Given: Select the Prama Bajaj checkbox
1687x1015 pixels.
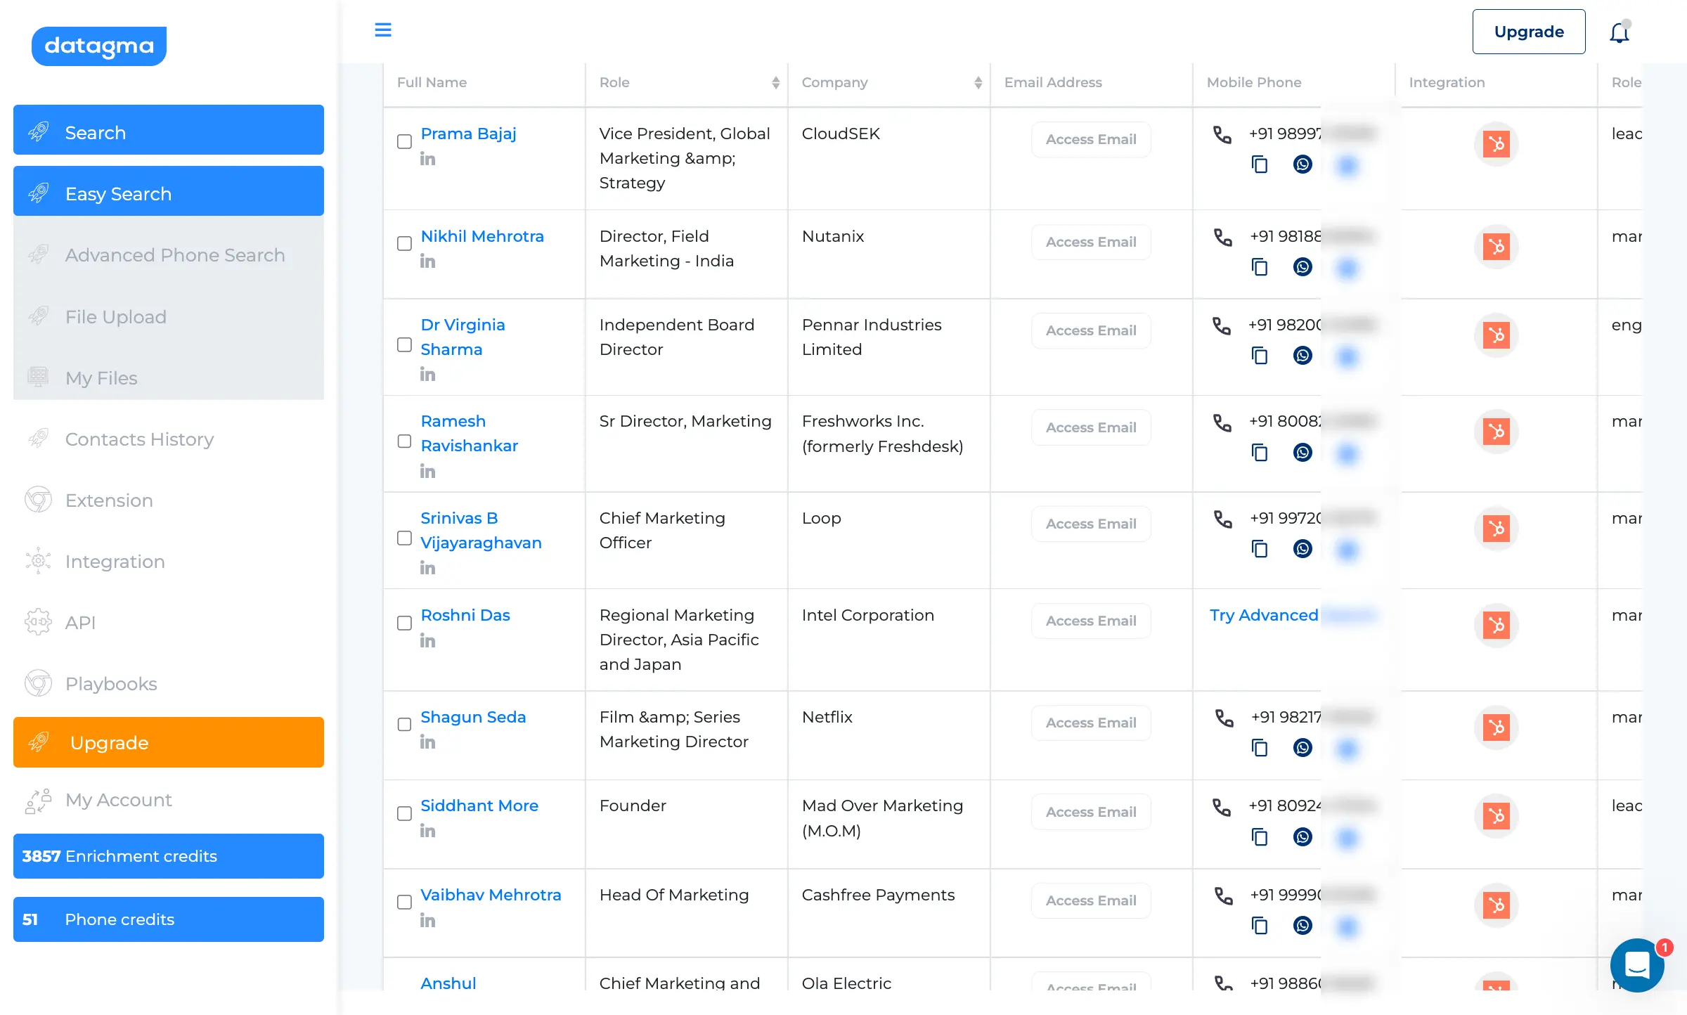Looking at the screenshot, I should (404, 141).
